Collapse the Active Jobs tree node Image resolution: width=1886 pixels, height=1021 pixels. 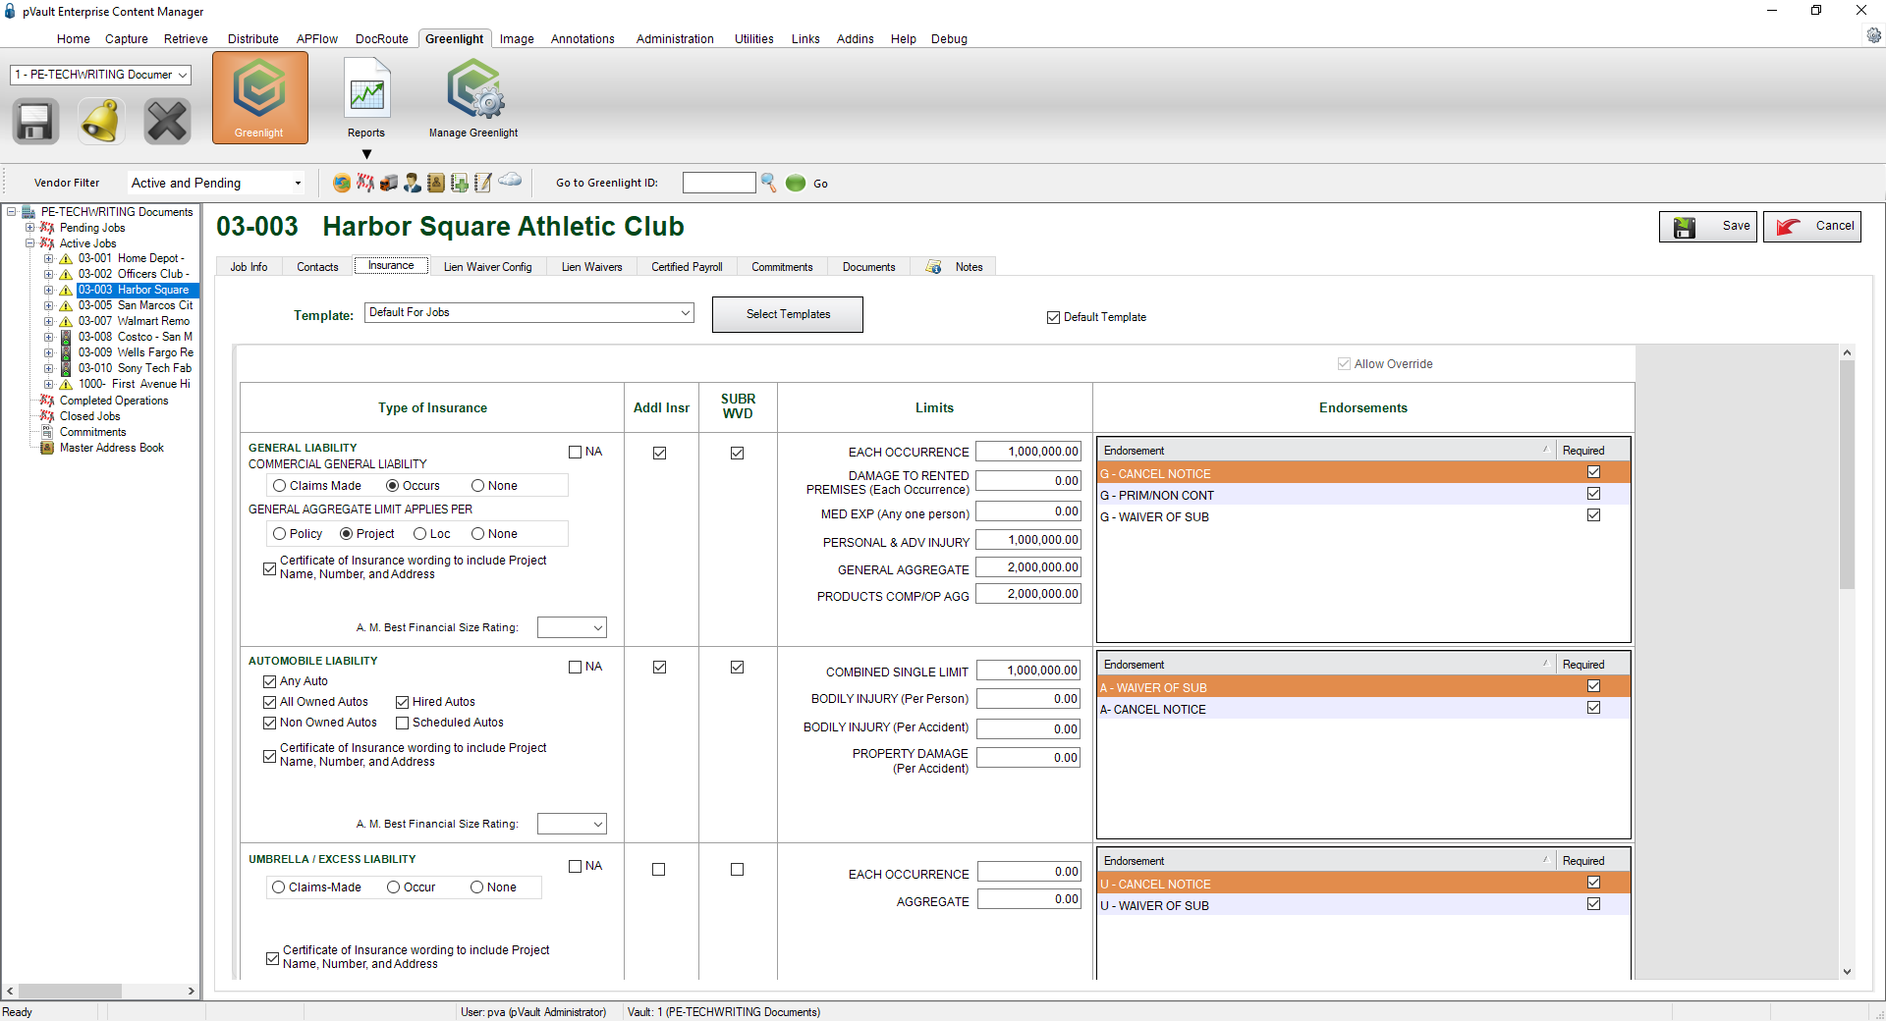tap(29, 243)
